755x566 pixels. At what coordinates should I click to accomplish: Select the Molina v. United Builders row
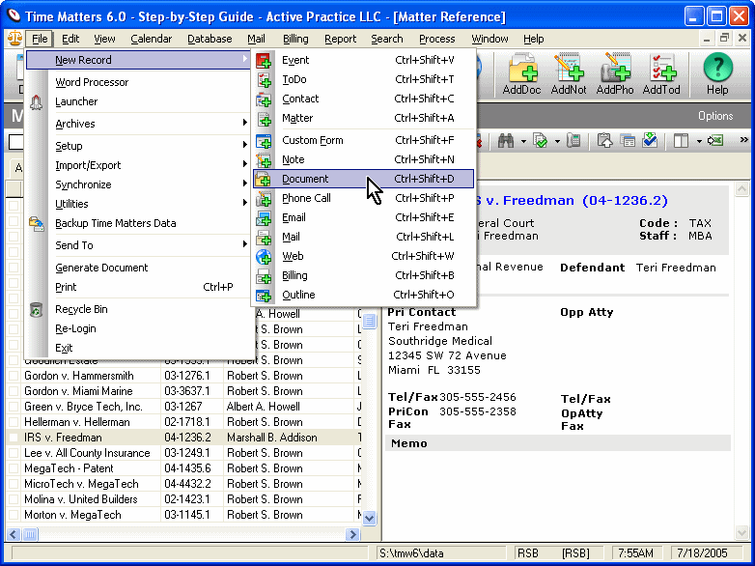click(x=183, y=499)
